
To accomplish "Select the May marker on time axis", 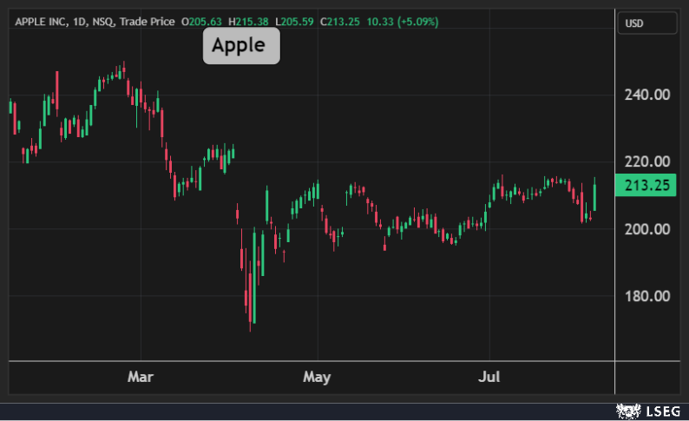I will [x=317, y=377].
